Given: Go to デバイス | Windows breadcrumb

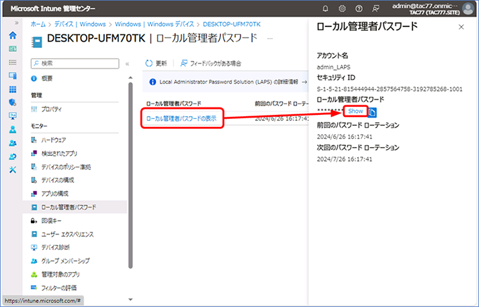Looking at the screenshot, I should 80,24.
